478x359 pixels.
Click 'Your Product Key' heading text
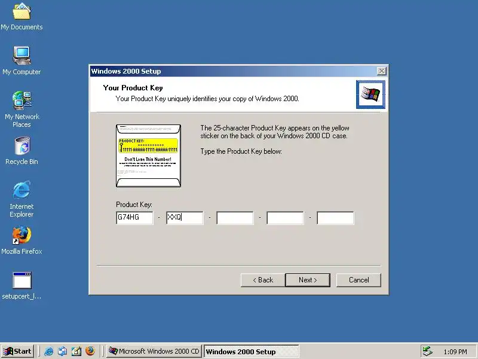point(133,88)
